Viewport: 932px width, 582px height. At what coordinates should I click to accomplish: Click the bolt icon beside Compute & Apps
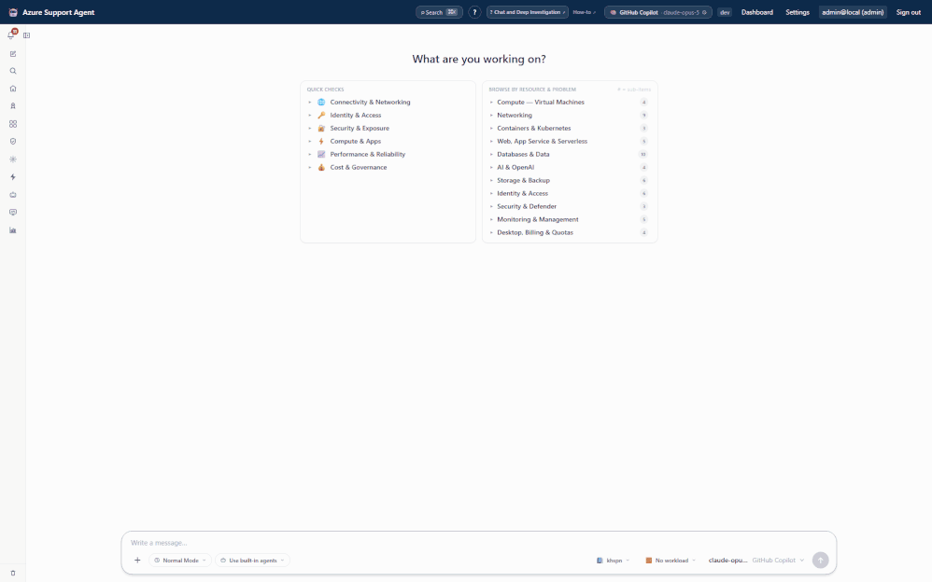(321, 142)
